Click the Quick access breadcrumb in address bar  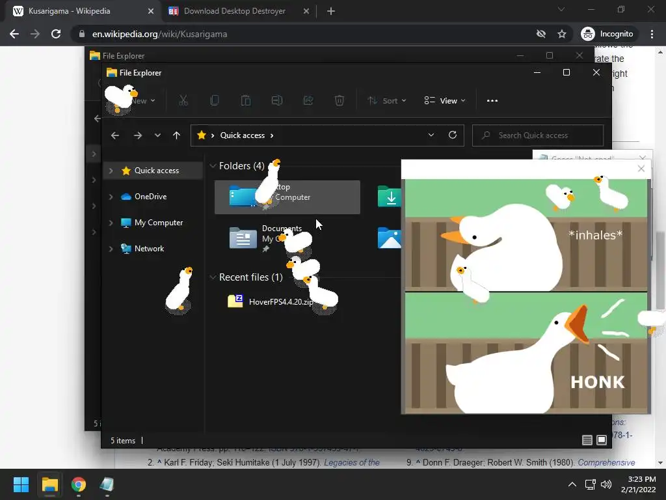pyautogui.click(x=242, y=135)
